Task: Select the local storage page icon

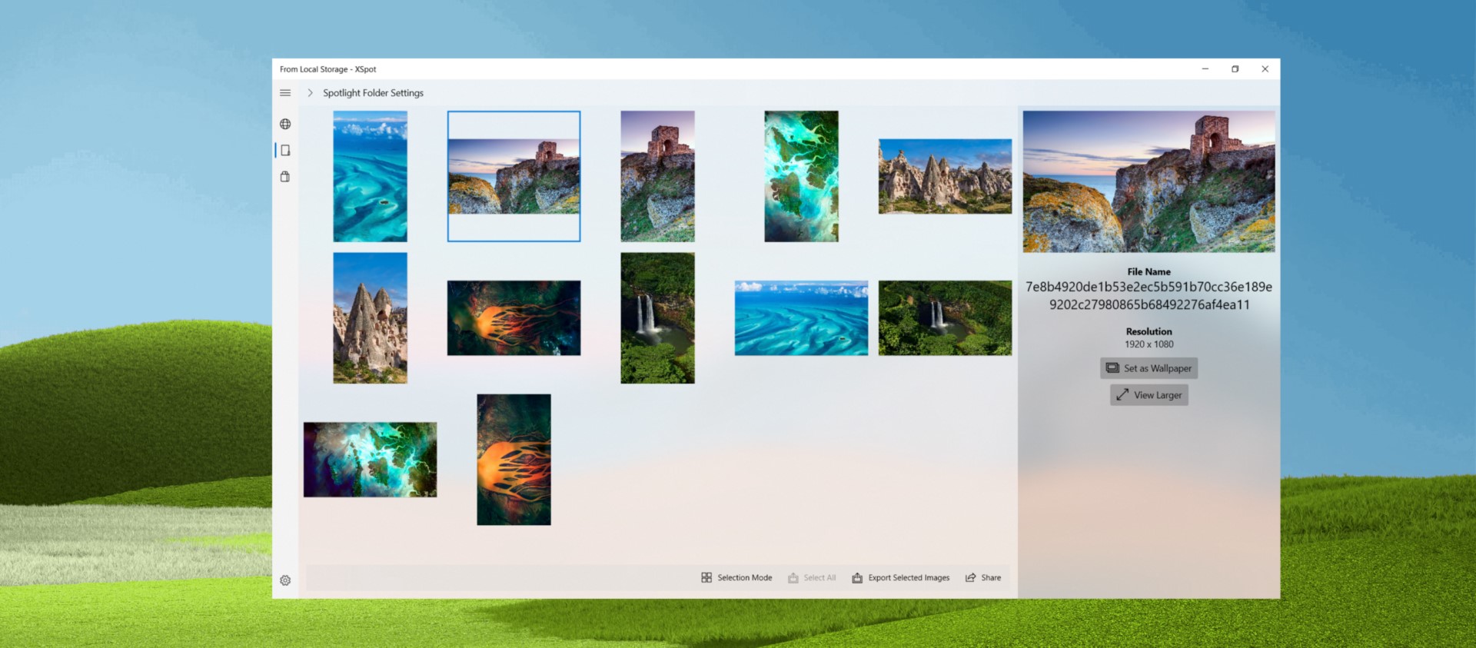Action: tap(285, 151)
